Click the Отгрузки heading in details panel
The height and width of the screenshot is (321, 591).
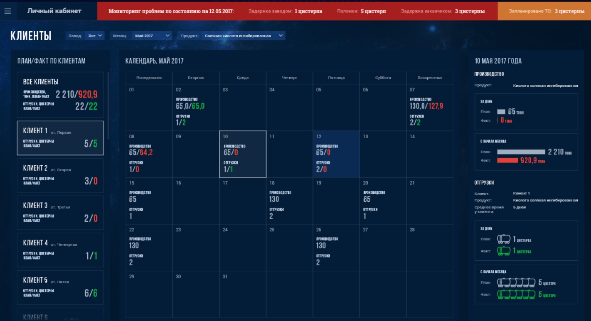(x=484, y=182)
